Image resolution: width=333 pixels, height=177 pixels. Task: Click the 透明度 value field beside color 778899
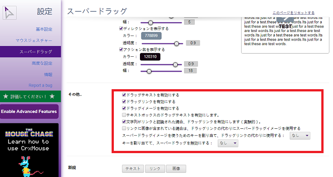coord(193,43)
